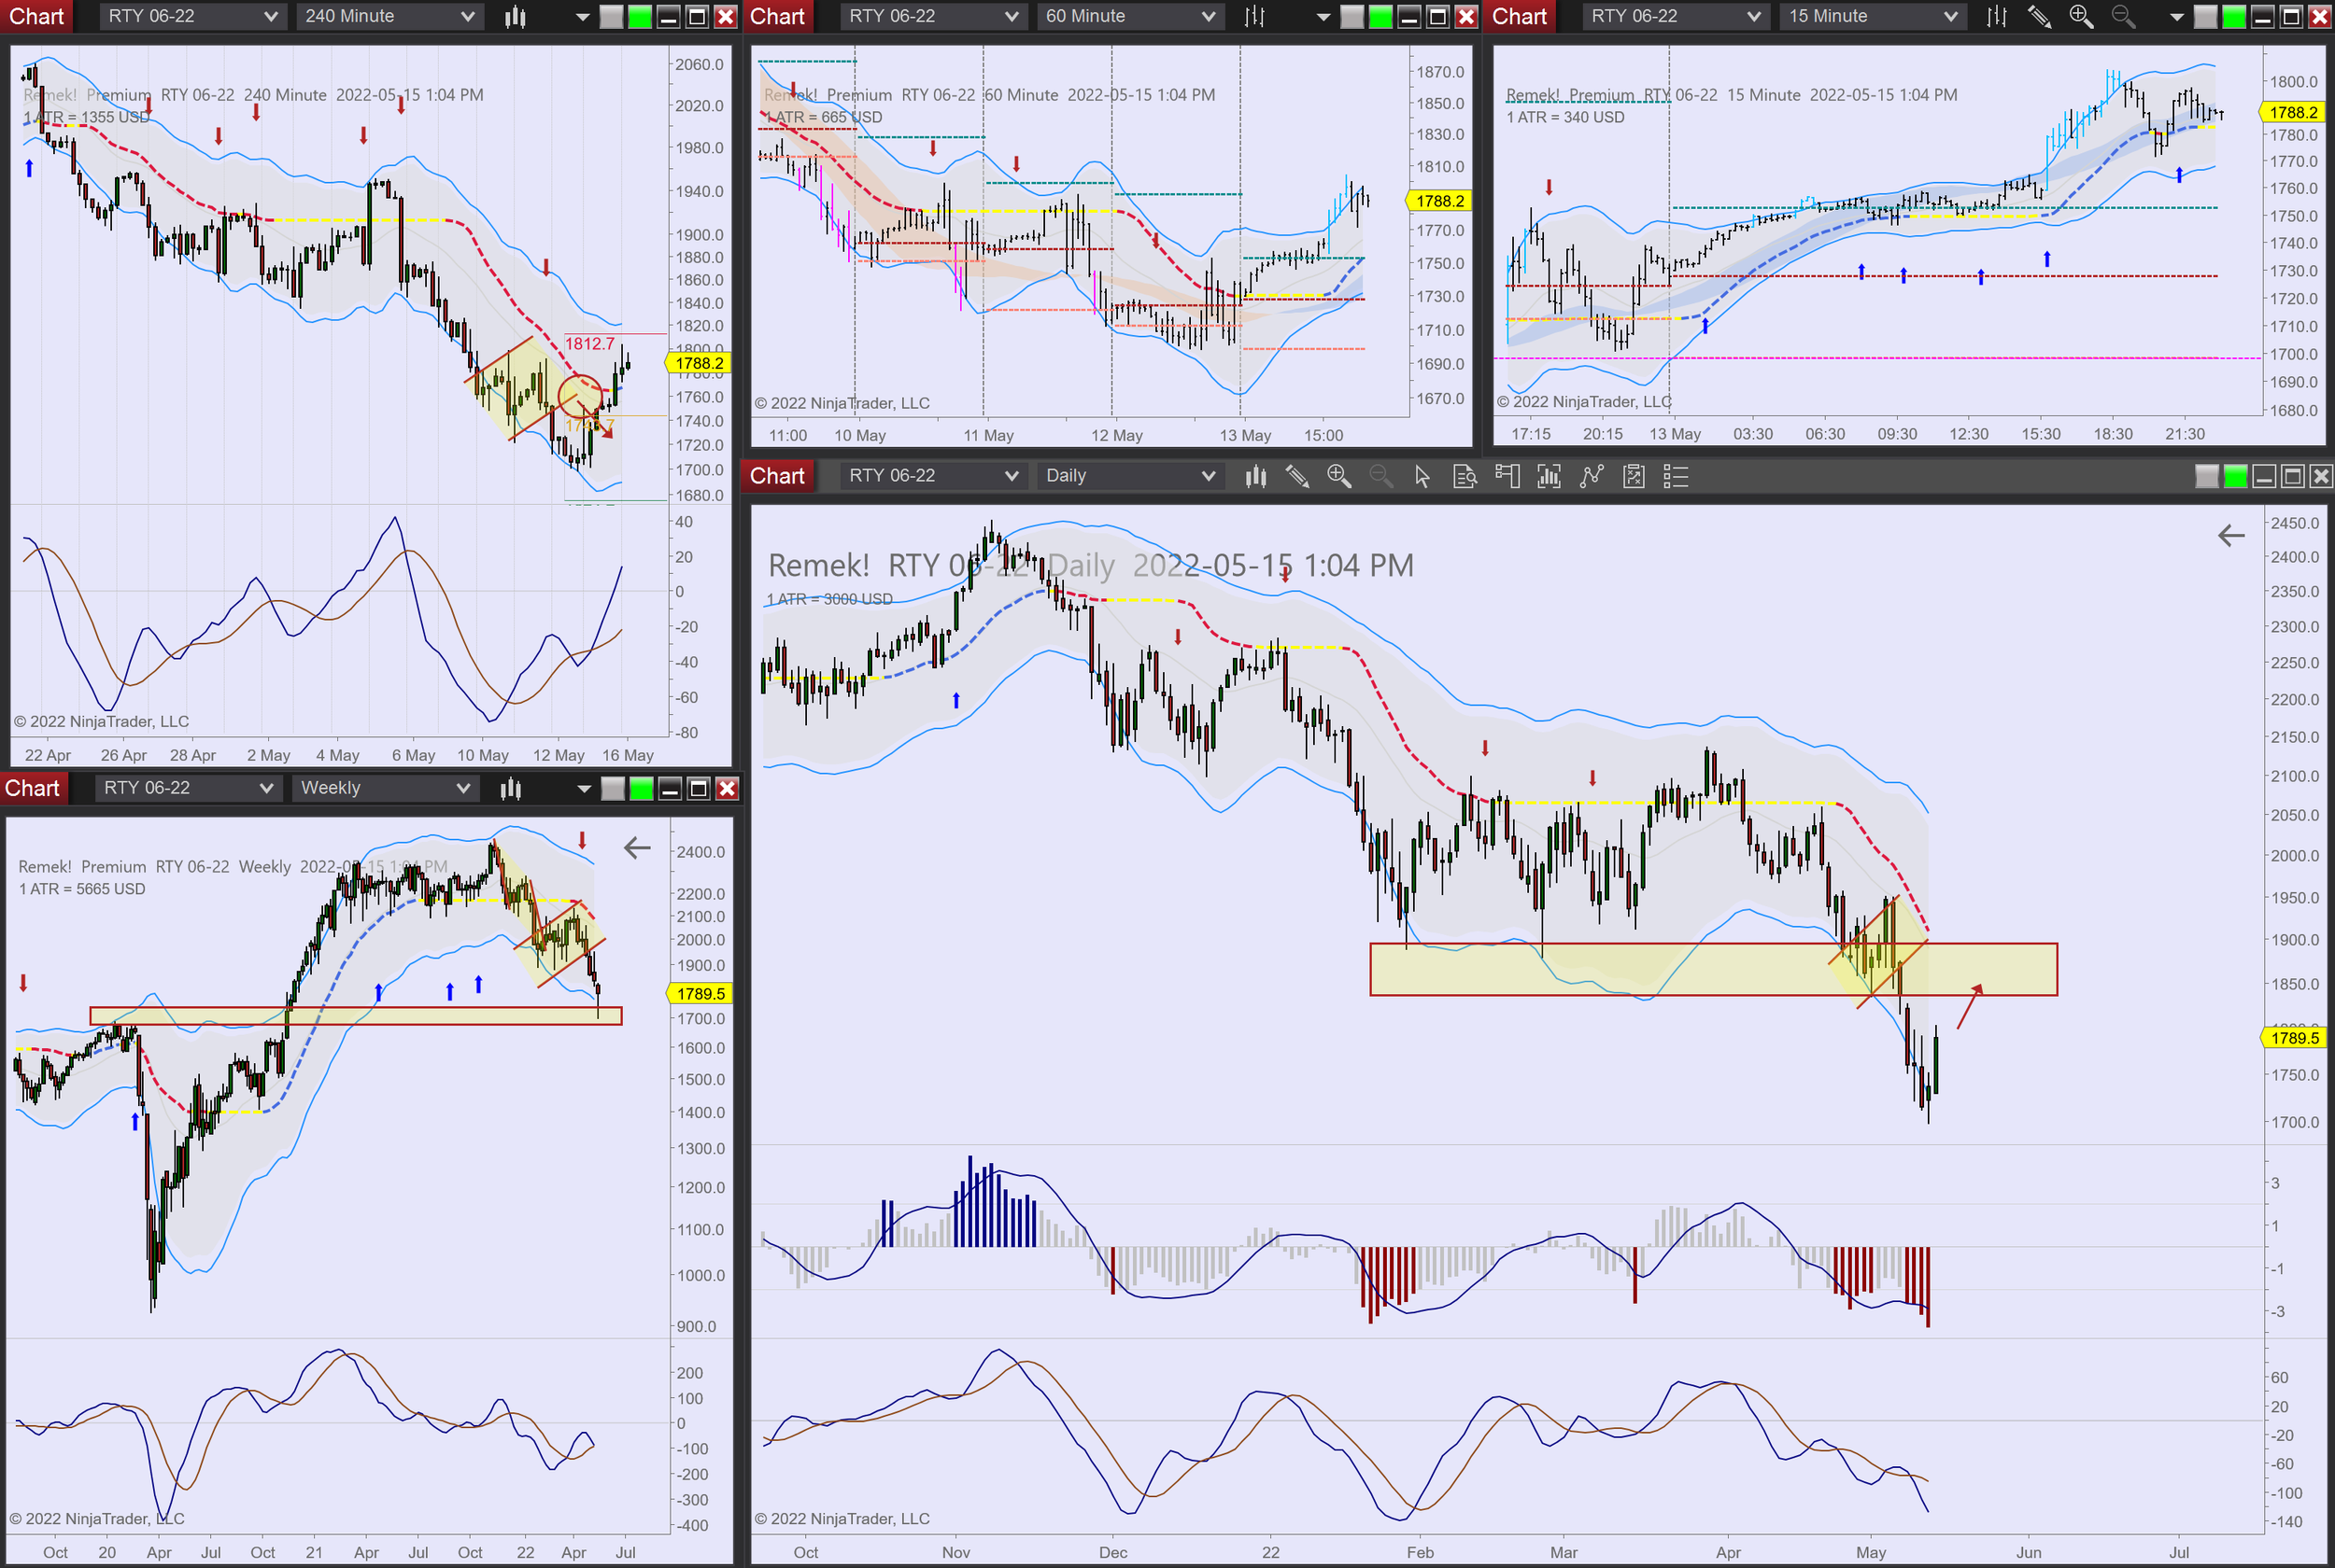This screenshot has width=2335, height=1568.
Task: Open Drawing Tools pencil in Daily chart
Action: [1296, 476]
